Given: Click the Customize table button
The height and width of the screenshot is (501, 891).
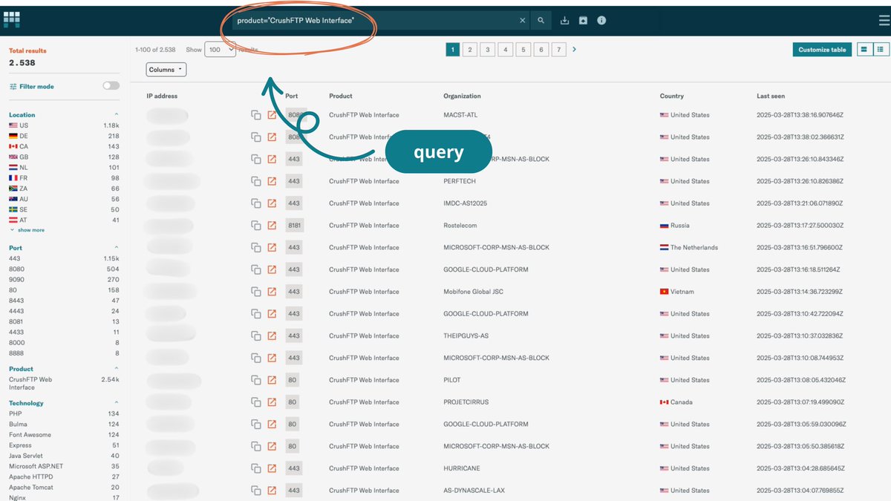Looking at the screenshot, I should (x=822, y=50).
